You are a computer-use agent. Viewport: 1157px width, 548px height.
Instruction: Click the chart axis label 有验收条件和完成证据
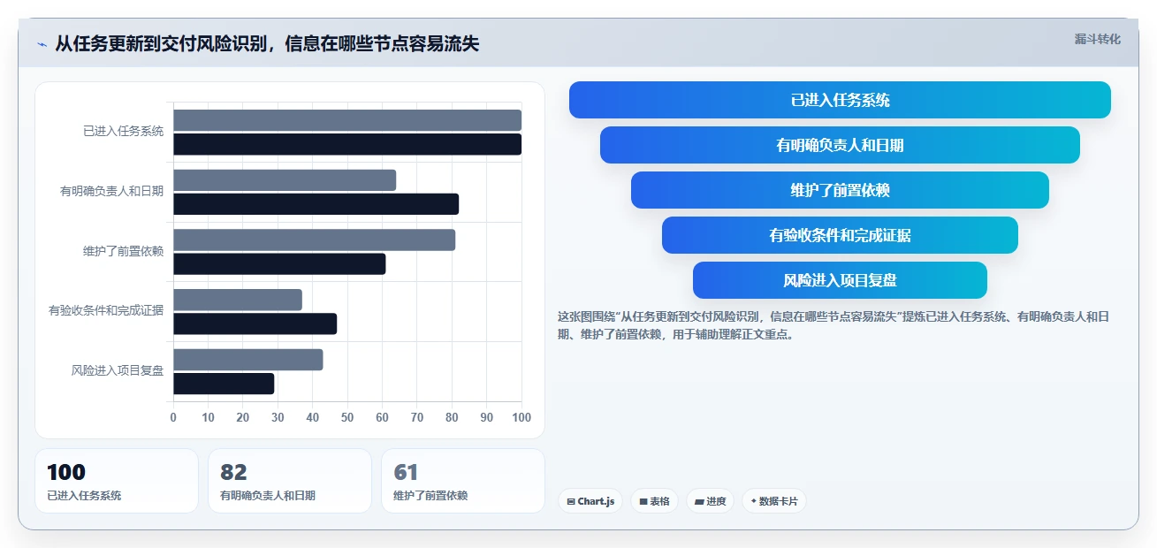click(106, 311)
